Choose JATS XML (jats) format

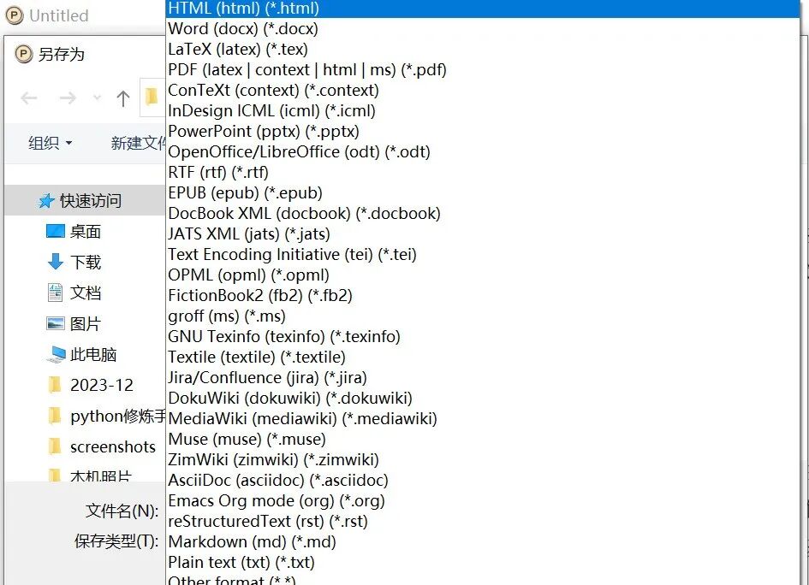[483, 234]
